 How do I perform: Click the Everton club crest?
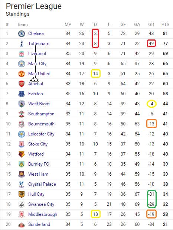coord(22,94)
